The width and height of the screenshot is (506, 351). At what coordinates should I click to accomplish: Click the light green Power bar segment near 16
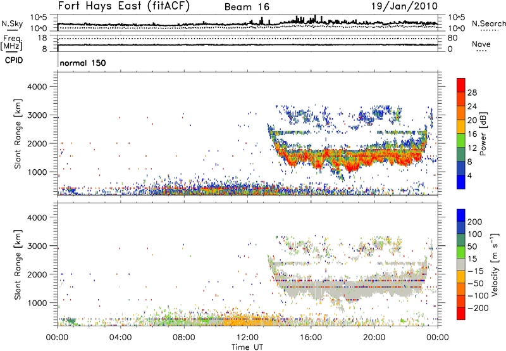click(461, 140)
